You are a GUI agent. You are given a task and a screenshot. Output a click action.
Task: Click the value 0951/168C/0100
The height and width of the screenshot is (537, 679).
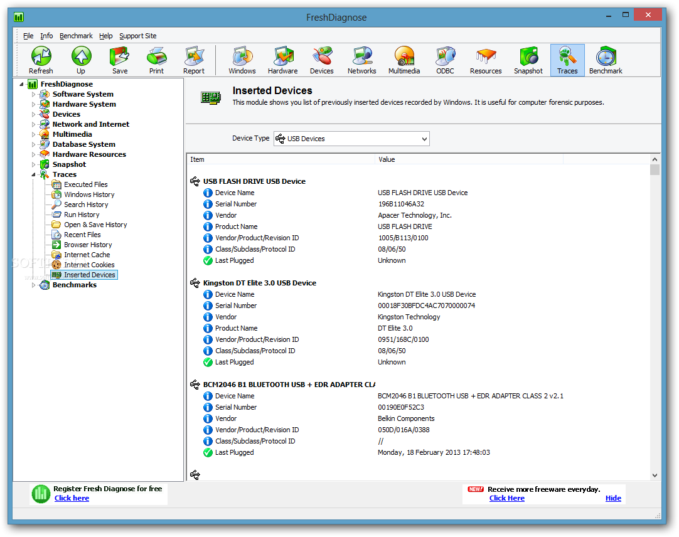pyautogui.click(x=403, y=339)
